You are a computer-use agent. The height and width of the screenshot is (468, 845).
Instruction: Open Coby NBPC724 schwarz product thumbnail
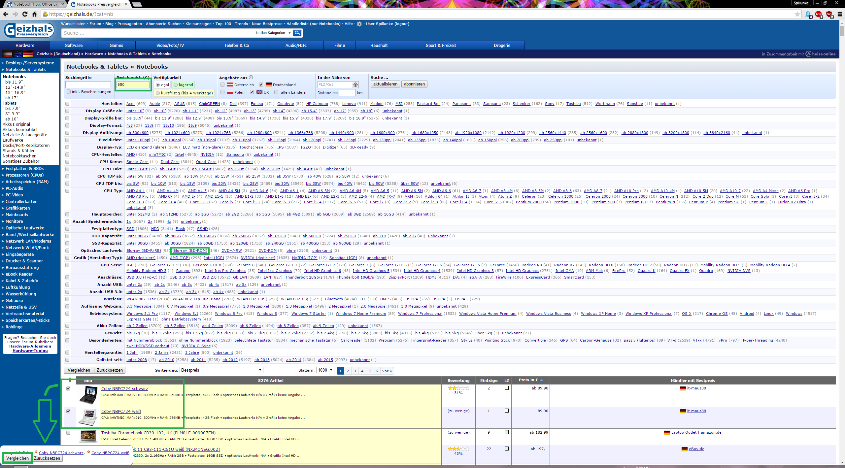pos(88,395)
